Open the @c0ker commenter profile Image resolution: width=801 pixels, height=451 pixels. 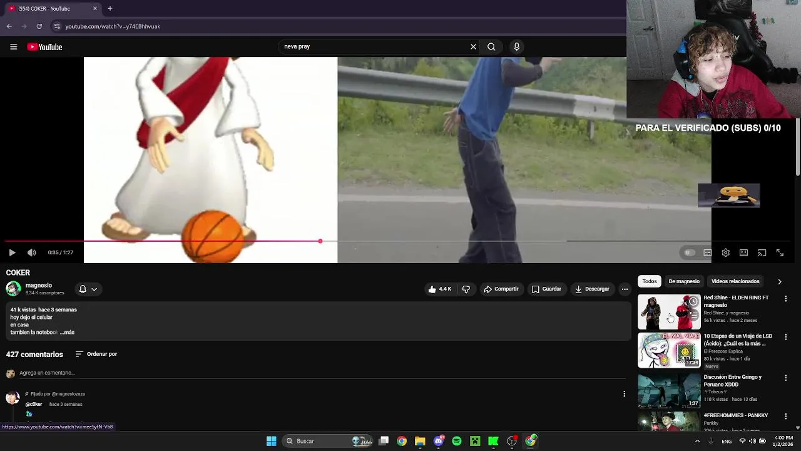[34, 404]
